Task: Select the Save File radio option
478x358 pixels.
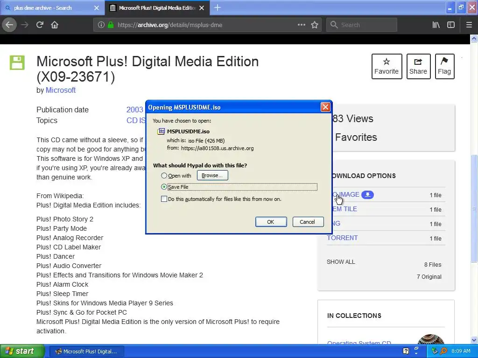Action: click(x=164, y=187)
